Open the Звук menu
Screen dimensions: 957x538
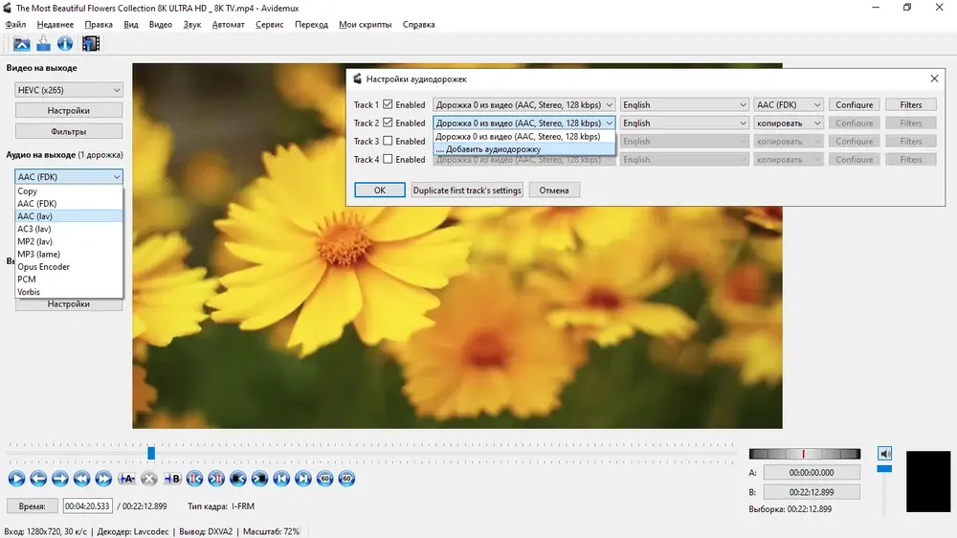(x=192, y=25)
